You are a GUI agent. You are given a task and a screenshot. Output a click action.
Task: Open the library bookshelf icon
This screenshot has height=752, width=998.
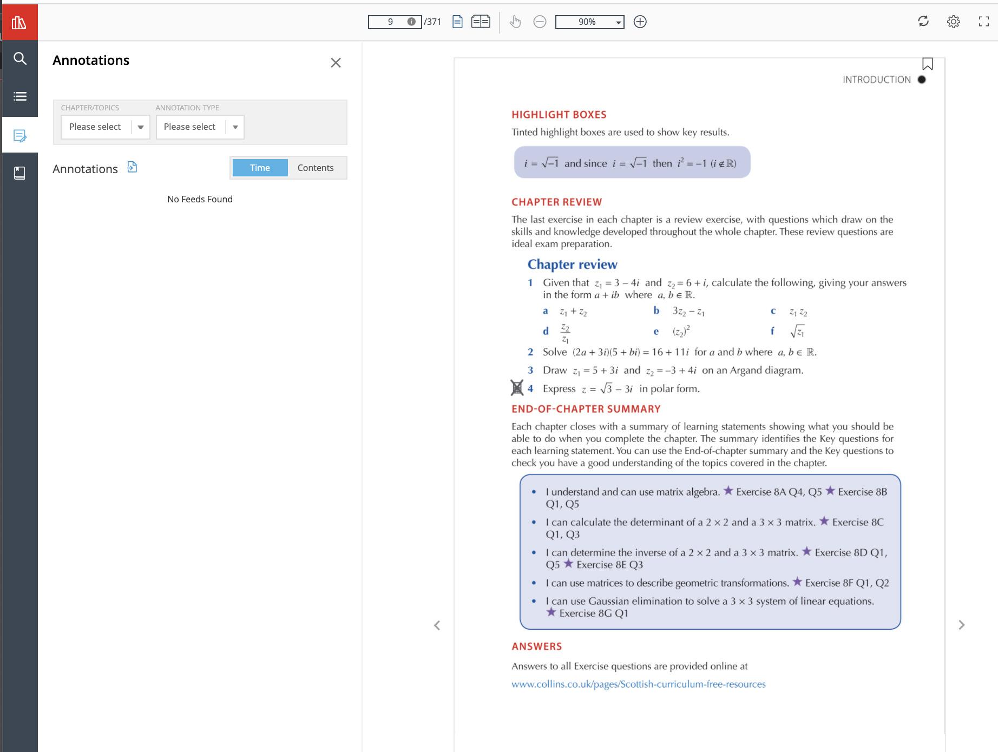click(x=19, y=22)
